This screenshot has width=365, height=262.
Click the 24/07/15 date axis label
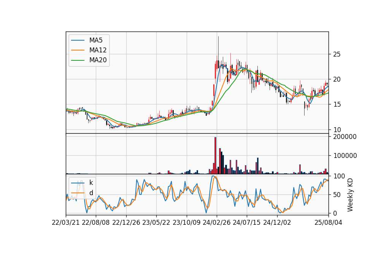(x=247, y=223)
